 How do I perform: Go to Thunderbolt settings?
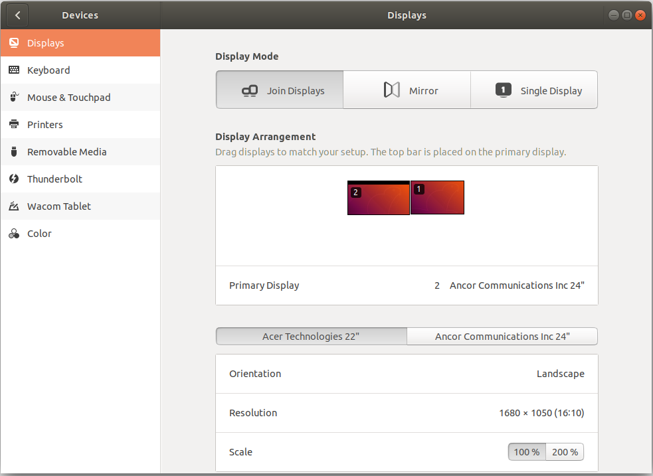[80, 179]
